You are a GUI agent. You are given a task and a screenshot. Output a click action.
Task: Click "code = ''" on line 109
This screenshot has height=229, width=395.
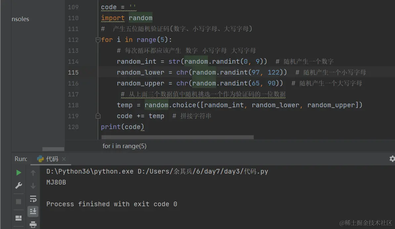(x=119, y=7)
